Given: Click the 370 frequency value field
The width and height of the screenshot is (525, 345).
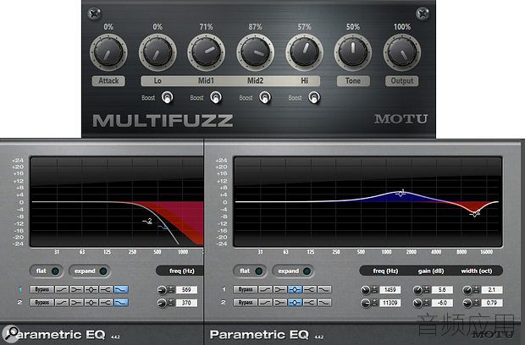Looking at the screenshot, I should (x=187, y=303).
